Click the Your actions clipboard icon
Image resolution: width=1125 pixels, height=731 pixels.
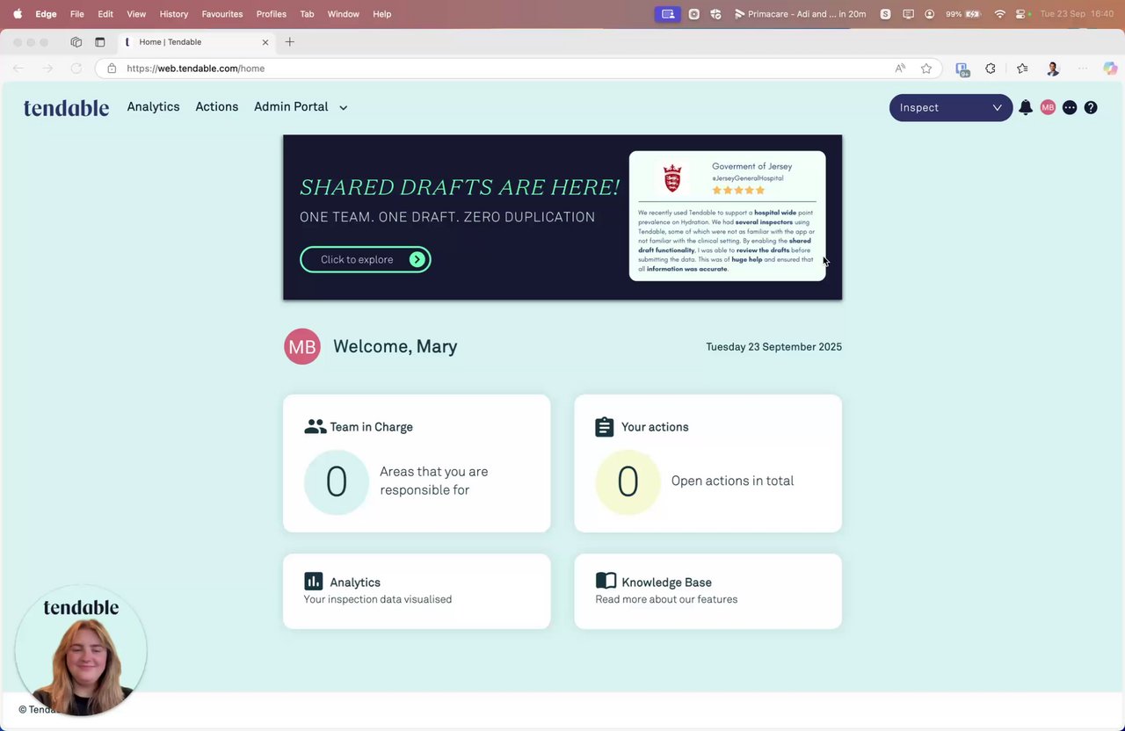pos(605,427)
